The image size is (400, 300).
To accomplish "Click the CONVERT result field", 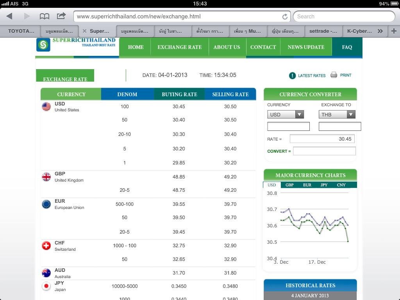I will (x=324, y=151).
